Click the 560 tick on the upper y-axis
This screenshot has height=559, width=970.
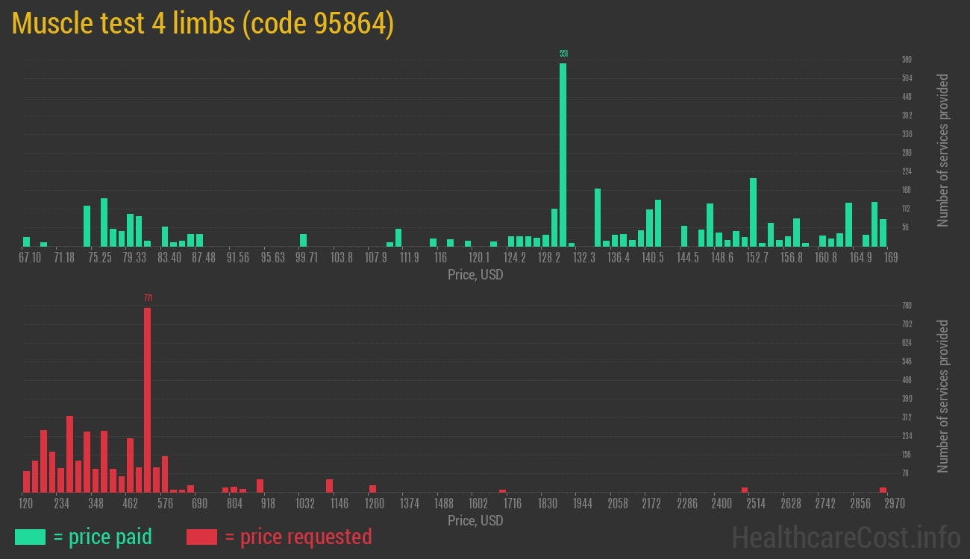pos(907,60)
